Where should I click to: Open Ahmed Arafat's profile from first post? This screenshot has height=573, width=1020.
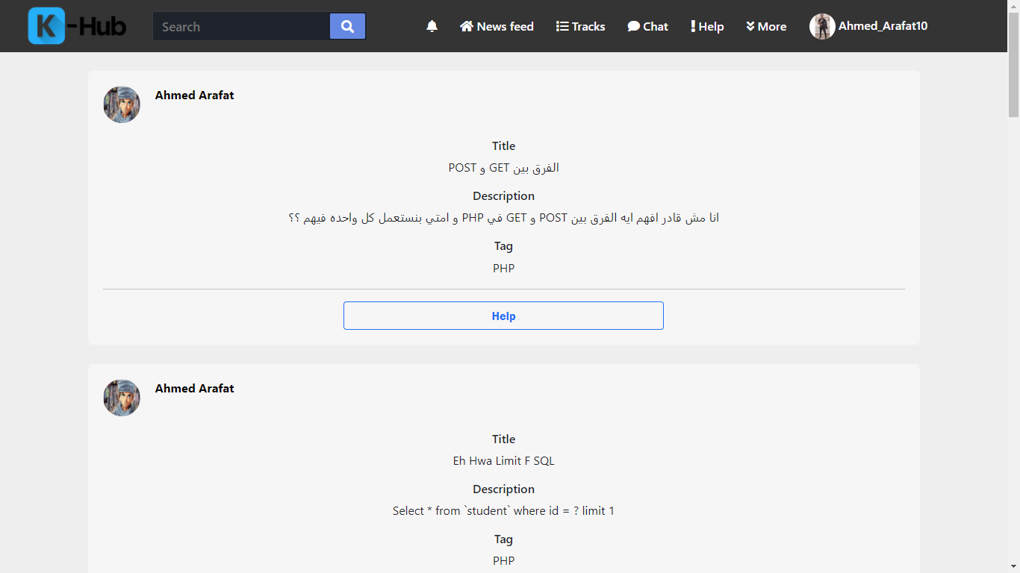194,95
